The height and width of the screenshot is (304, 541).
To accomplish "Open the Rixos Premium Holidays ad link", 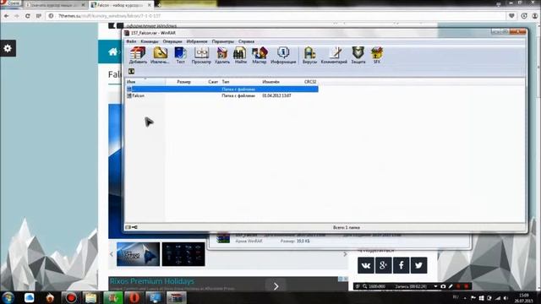I will point(152,281).
